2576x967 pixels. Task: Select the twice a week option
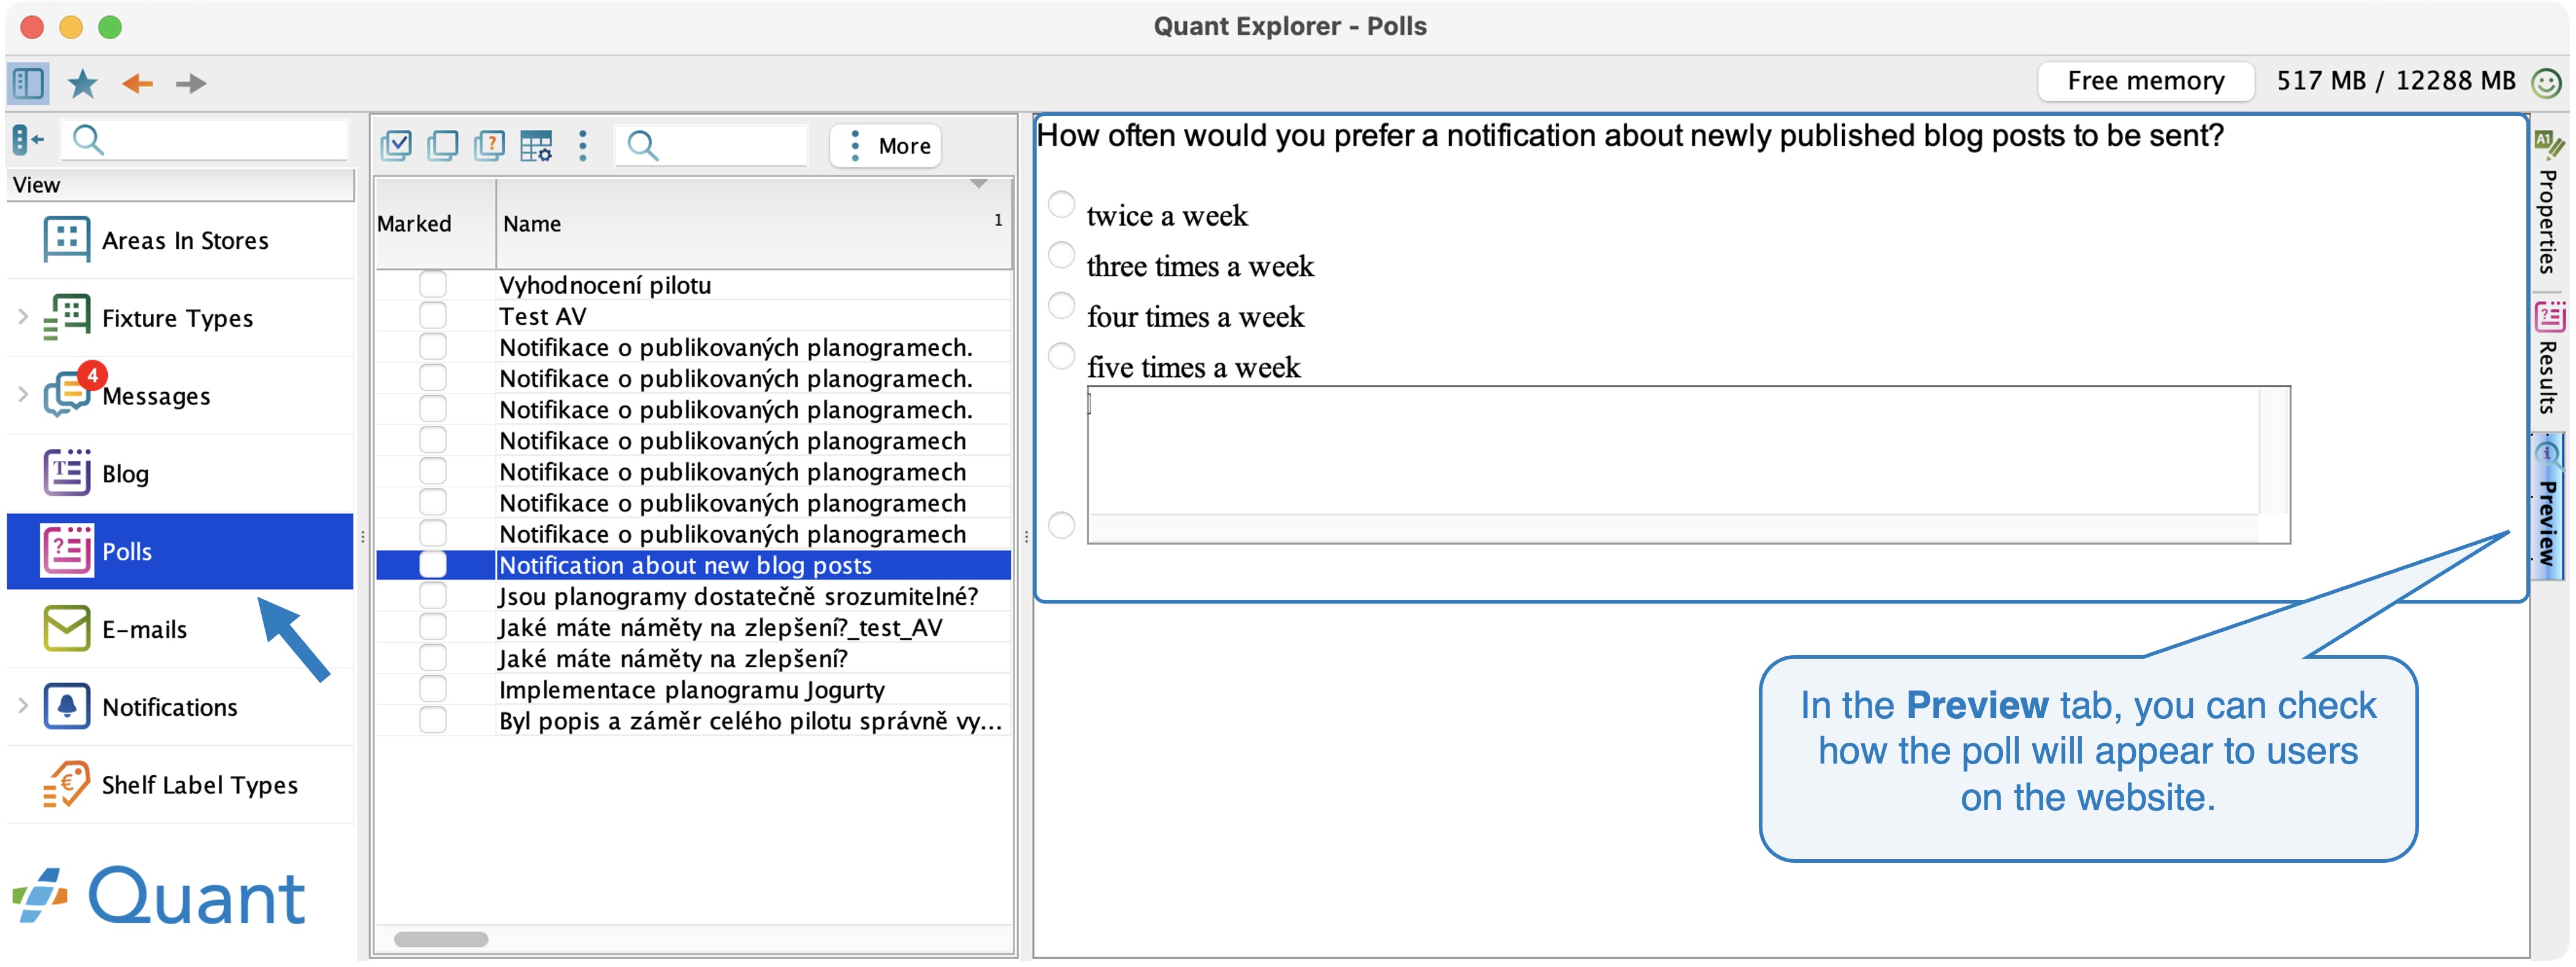[1061, 205]
